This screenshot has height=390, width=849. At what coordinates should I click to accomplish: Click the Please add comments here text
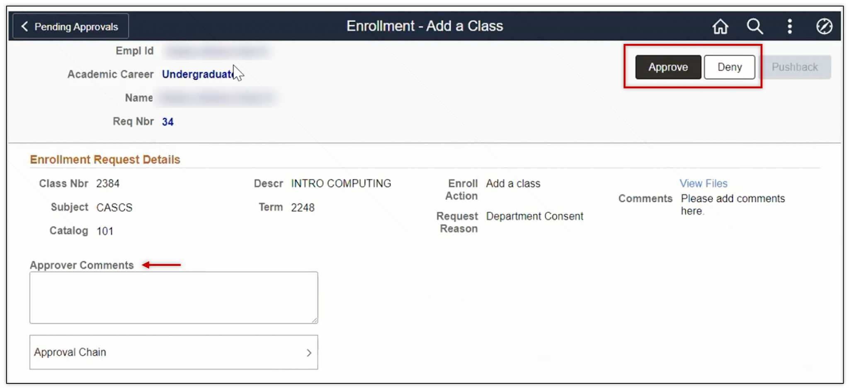coord(733,205)
